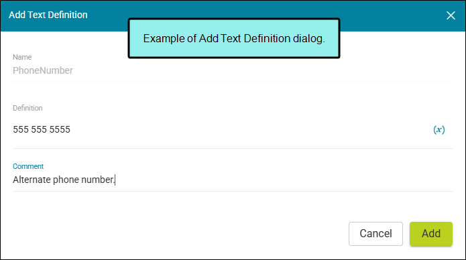The height and width of the screenshot is (260, 466).
Task: Focus the Name field showing PhoneNumber
Action: point(233,71)
